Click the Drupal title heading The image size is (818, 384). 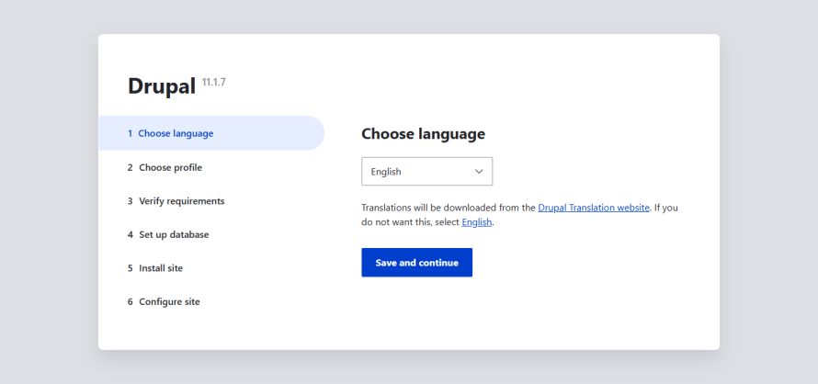click(x=162, y=86)
